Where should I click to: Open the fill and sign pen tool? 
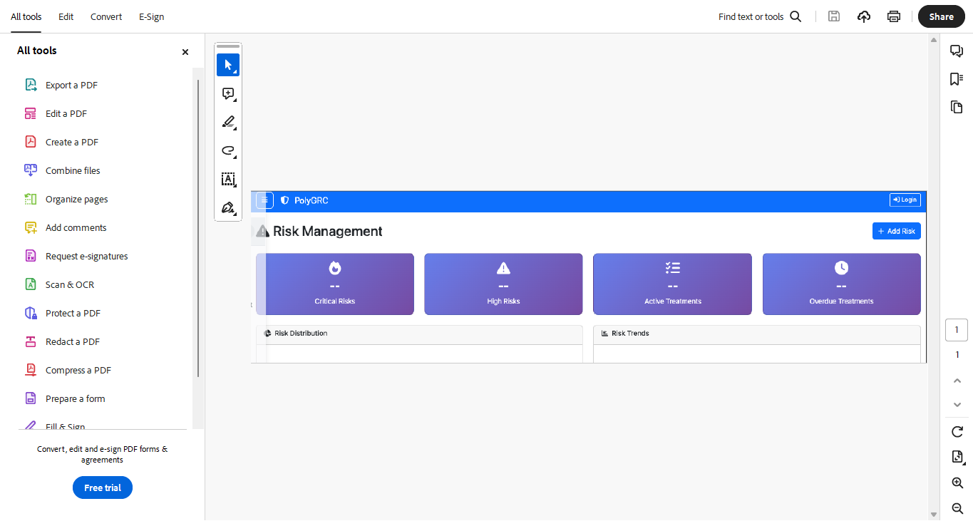[228, 207]
